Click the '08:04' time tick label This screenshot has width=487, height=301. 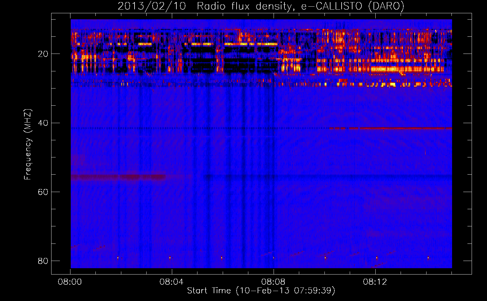click(x=172, y=282)
